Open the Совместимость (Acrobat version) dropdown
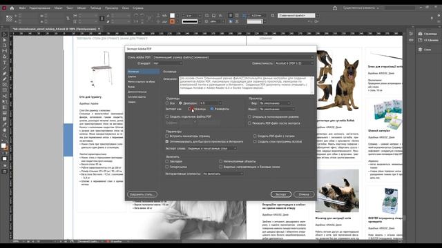The height and width of the screenshot is (248, 442). (294, 63)
